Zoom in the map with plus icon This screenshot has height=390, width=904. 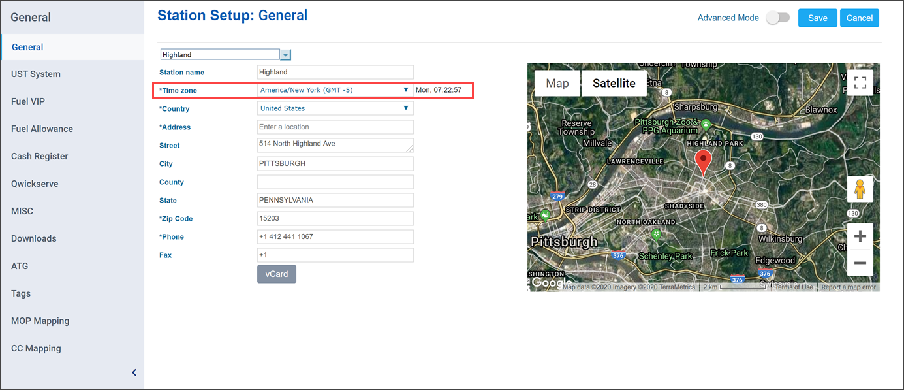click(860, 236)
